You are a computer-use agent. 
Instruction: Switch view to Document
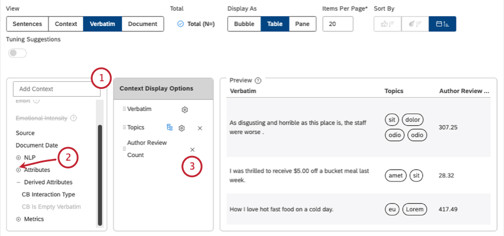(x=143, y=24)
